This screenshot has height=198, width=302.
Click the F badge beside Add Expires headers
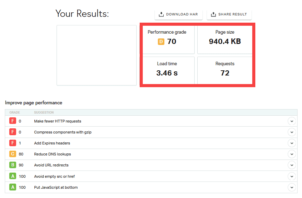tap(13, 143)
